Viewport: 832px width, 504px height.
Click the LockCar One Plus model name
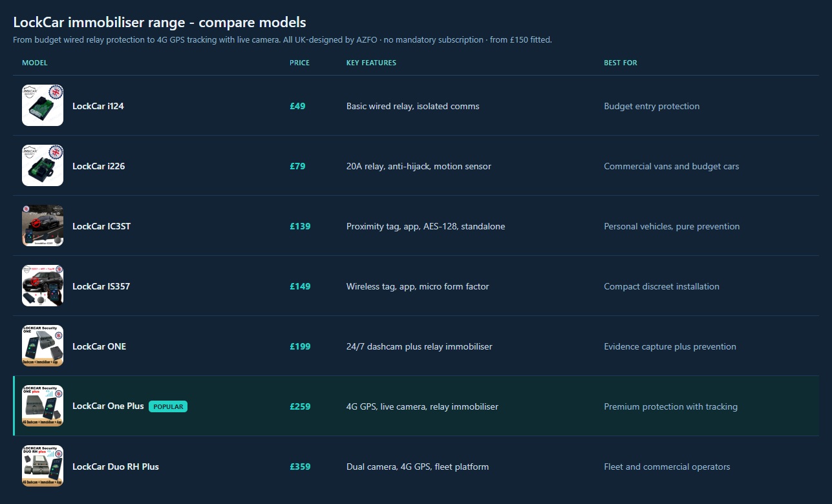(108, 406)
